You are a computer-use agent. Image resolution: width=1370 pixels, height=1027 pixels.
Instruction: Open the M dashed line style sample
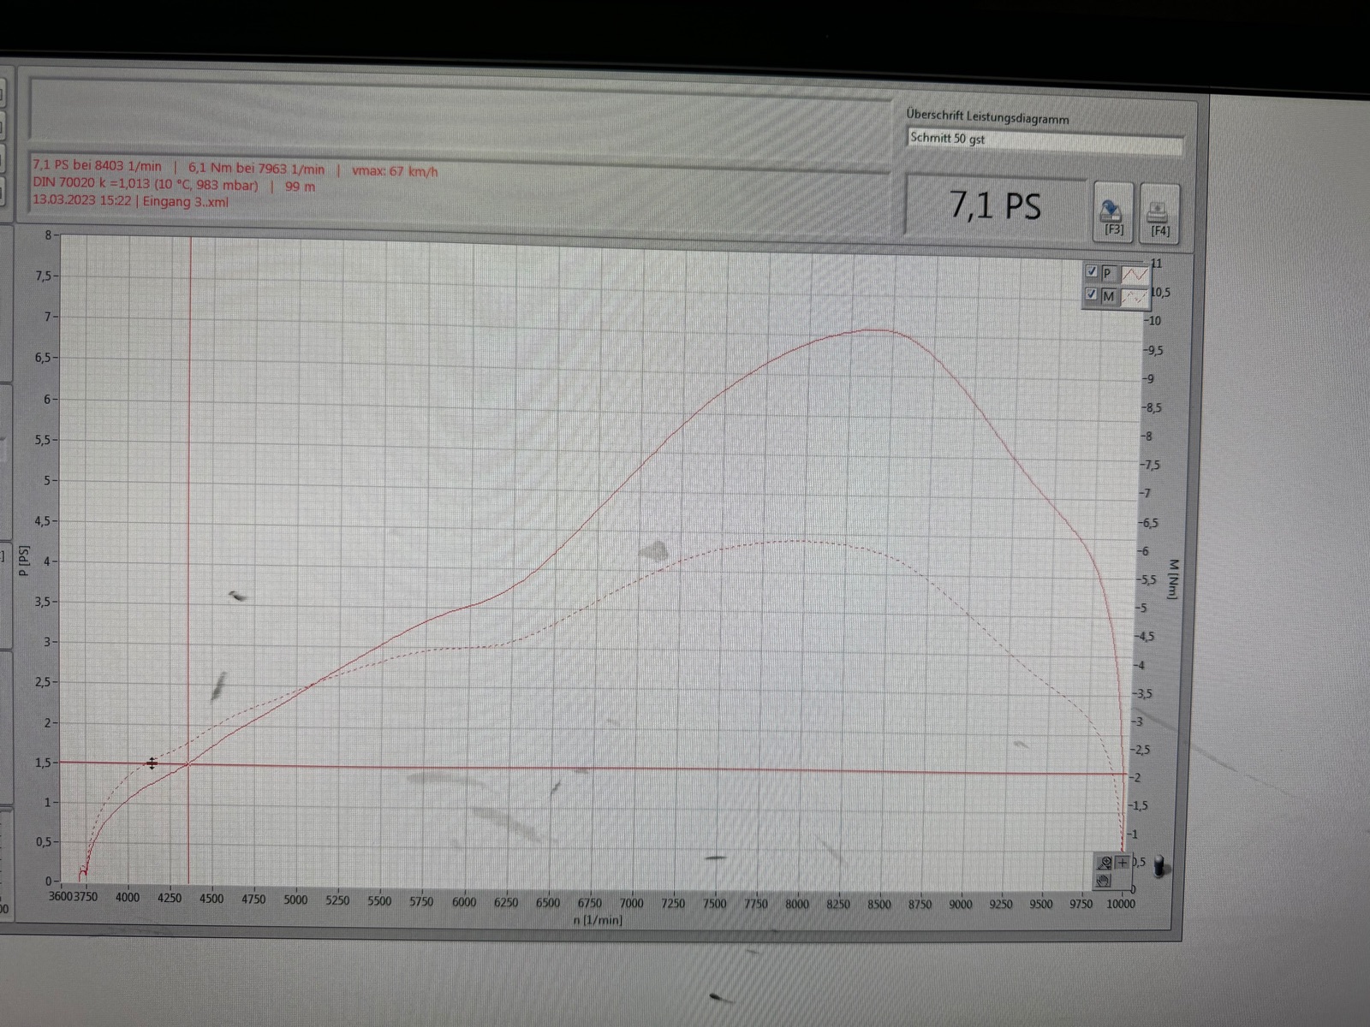click(x=1135, y=297)
